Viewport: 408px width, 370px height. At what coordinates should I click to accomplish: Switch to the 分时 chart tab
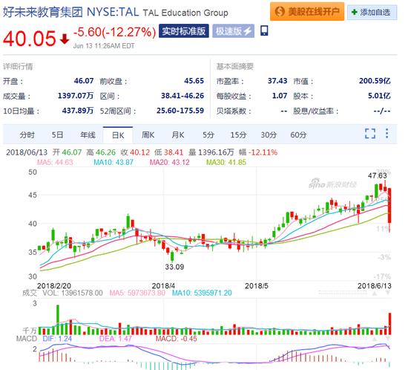(27, 135)
